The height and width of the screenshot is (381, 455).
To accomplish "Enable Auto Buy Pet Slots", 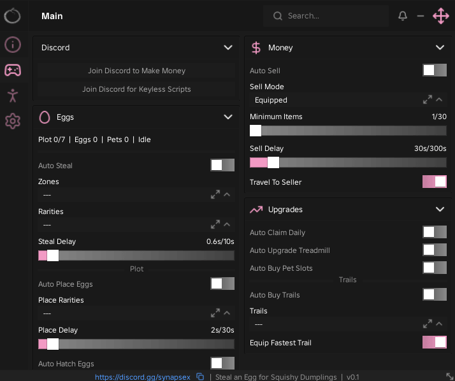I will [435, 268].
